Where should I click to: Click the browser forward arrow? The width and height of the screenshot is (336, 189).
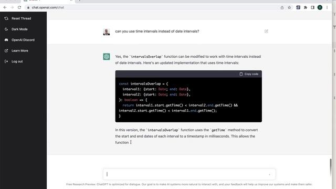(12, 7)
